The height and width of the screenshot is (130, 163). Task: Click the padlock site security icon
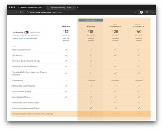point(28,12)
